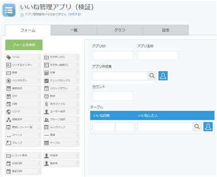Switch to the フォーム tab
The height and width of the screenshot is (177, 217).
28,30
